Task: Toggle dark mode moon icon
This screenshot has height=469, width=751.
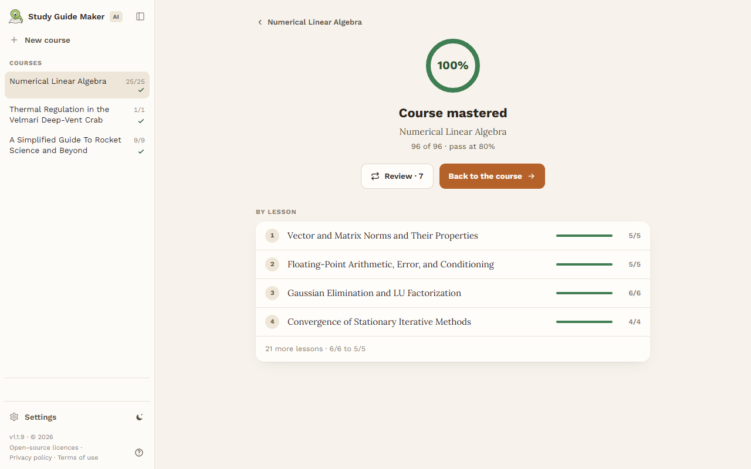Action: (x=140, y=417)
